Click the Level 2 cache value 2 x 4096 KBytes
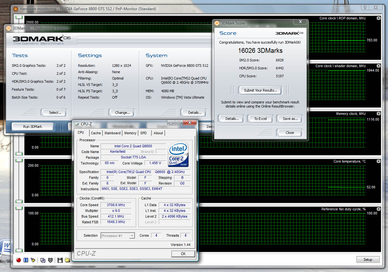This screenshot has width=388, height=272. click(x=175, y=216)
